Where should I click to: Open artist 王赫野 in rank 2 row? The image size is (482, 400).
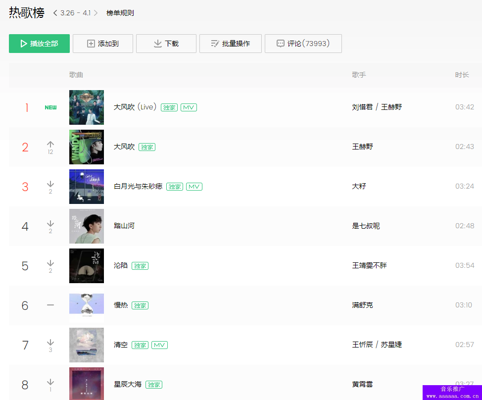pyautogui.click(x=362, y=147)
